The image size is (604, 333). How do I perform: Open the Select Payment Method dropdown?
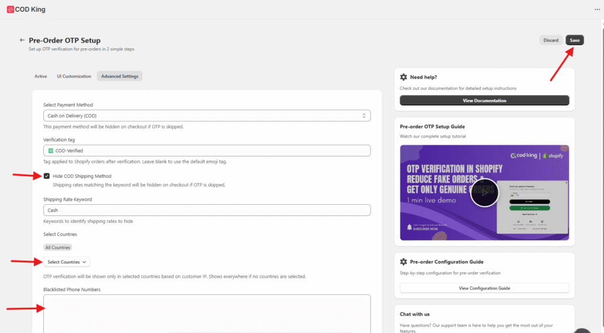pyautogui.click(x=206, y=116)
